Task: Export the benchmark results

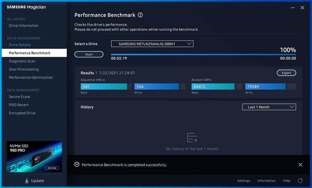Action: pos(286,73)
